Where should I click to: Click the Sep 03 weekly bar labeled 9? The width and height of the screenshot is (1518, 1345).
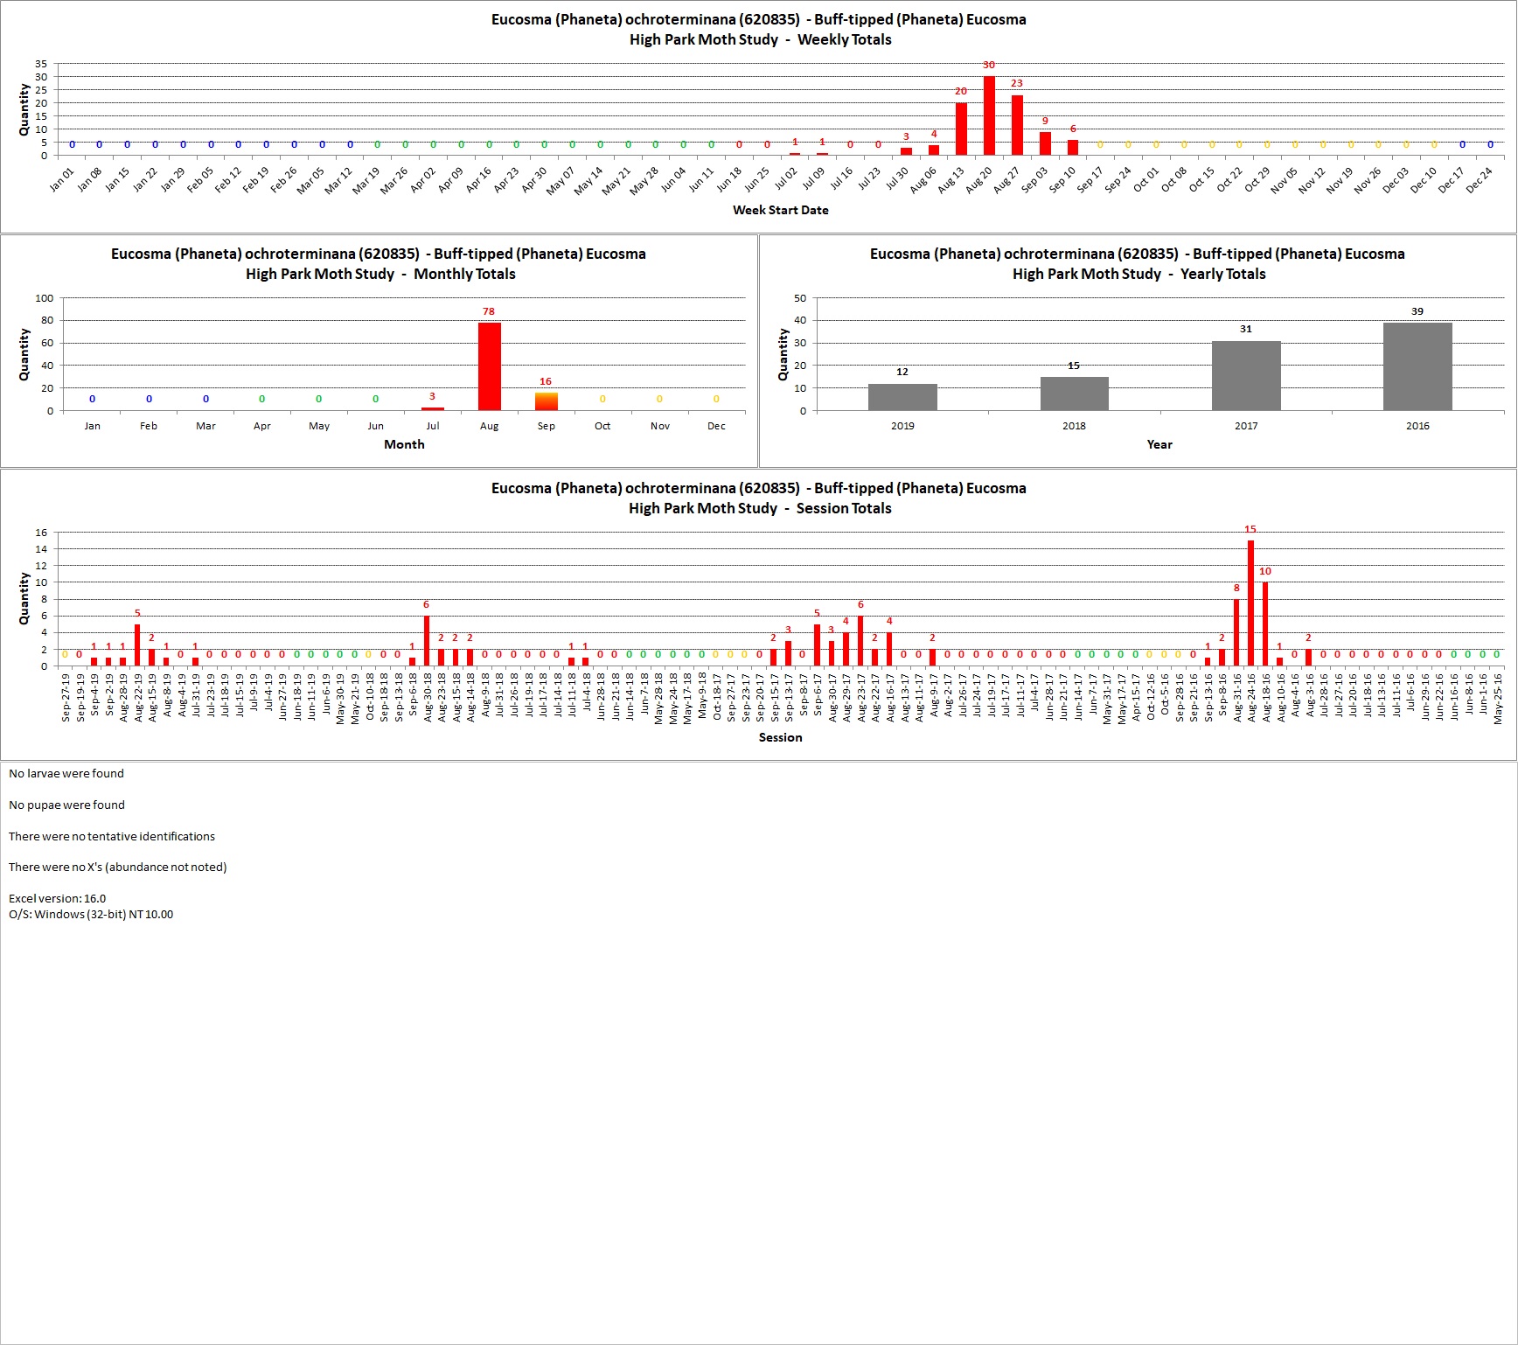coord(1045,143)
